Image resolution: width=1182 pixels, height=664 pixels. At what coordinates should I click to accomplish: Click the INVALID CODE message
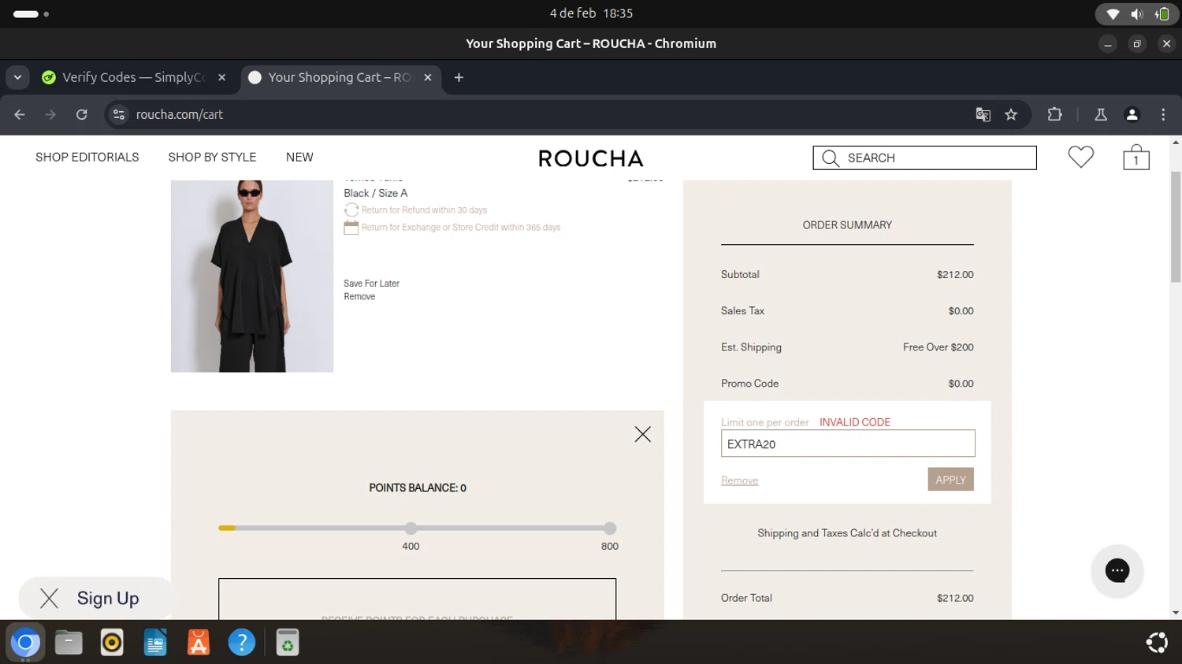pyautogui.click(x=855, y=422)
